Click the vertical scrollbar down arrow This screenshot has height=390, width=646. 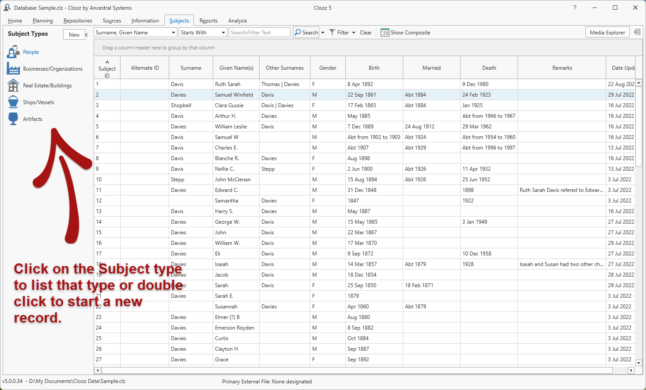point(638,363)
